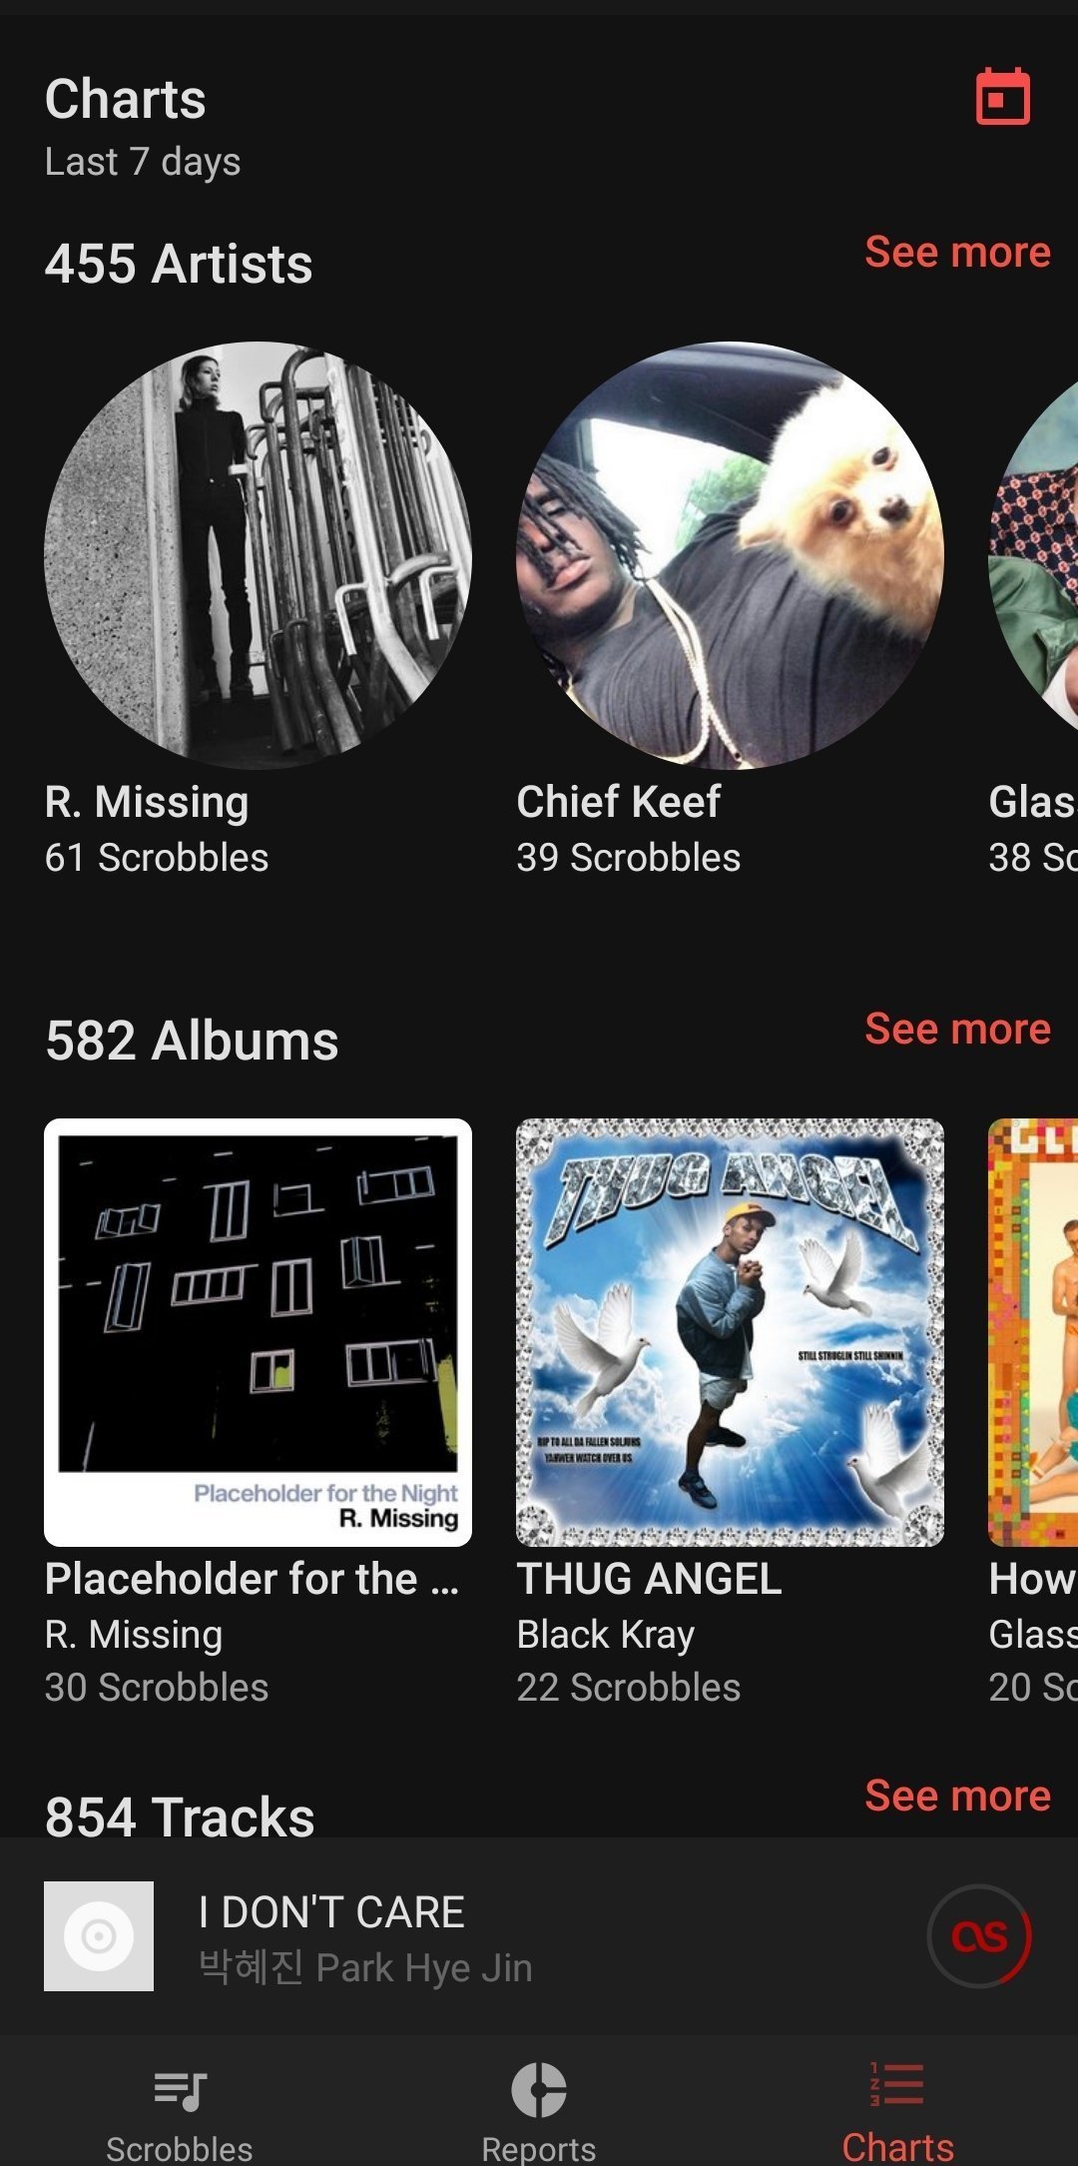Screen dimensions: 1078x2166
Task: Tap the Last 7 days period subtitle
Action: (x=143, y=162)
